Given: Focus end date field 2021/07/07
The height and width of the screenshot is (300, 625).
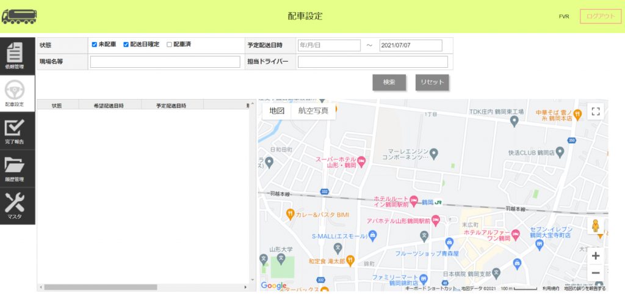Looking at the screenshot, I should click(411, 45).
